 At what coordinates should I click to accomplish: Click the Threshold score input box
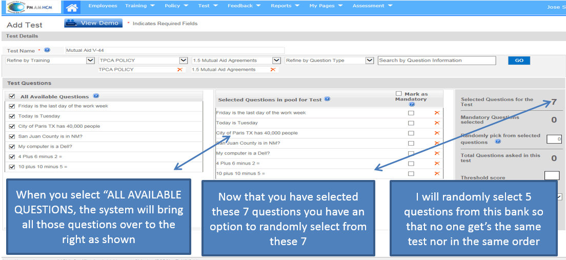(x=552, y=175)
